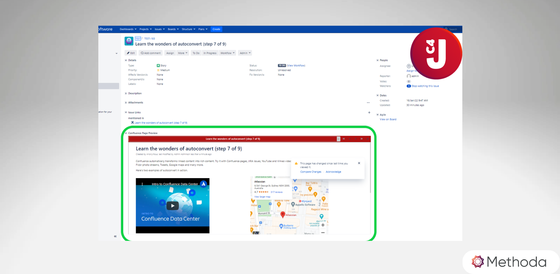Viewport: 560px width, 274px height.
Task: Click the plus icon to add issue link
Action: click(x=369, y=112)
